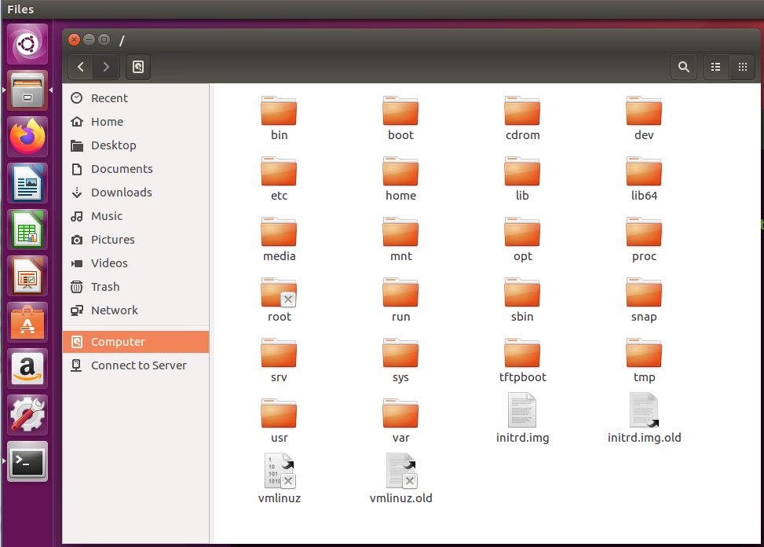
Task: Select Computer in the sidebar
Action: (x=136, y=342)
